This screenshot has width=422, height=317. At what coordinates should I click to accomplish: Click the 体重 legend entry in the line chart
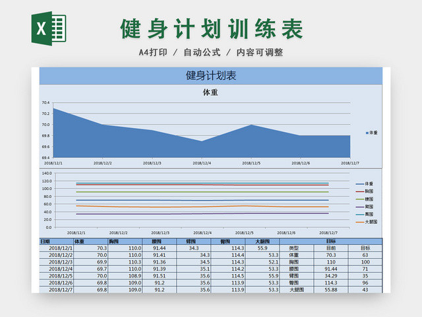click(365, 184)
